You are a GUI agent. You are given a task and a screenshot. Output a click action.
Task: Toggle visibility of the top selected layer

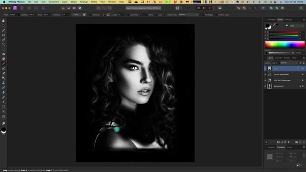pos(303,68)
